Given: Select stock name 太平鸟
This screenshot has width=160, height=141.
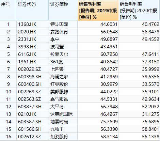Looking at the screenshot, I should pyautogui.click(x=57, y=107).
